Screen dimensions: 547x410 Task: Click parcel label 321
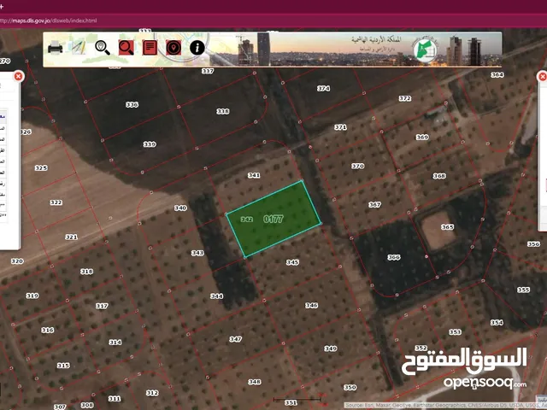click(71, 237)
